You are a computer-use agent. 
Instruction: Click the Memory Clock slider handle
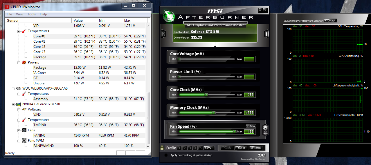pyautogui.click(x=214, y=113)
